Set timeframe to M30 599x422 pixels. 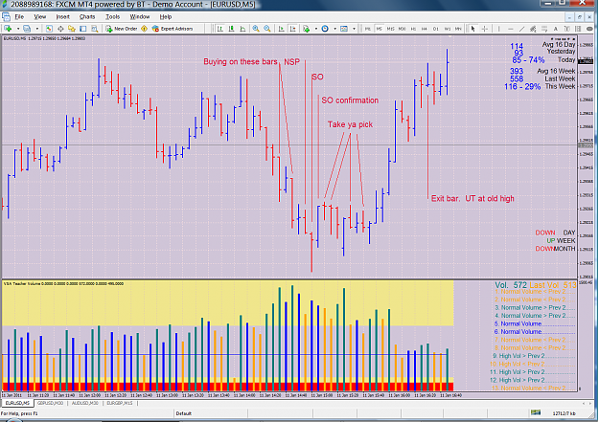coord(402,29)
